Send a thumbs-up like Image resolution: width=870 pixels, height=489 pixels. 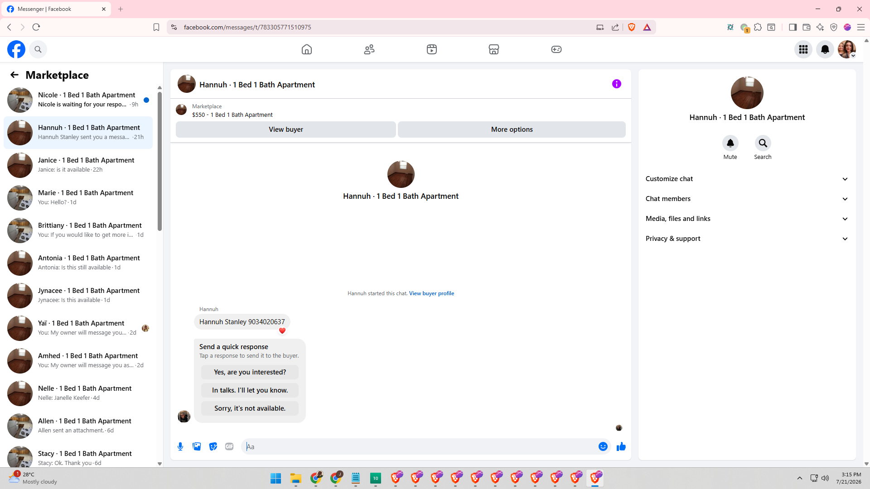click(x=621, y=446)
